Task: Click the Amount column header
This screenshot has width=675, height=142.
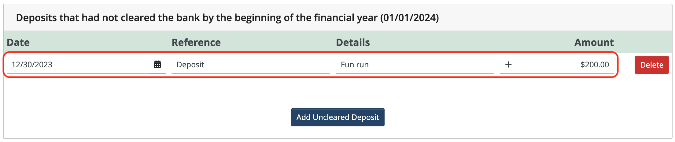Action: tap(594, 42)
